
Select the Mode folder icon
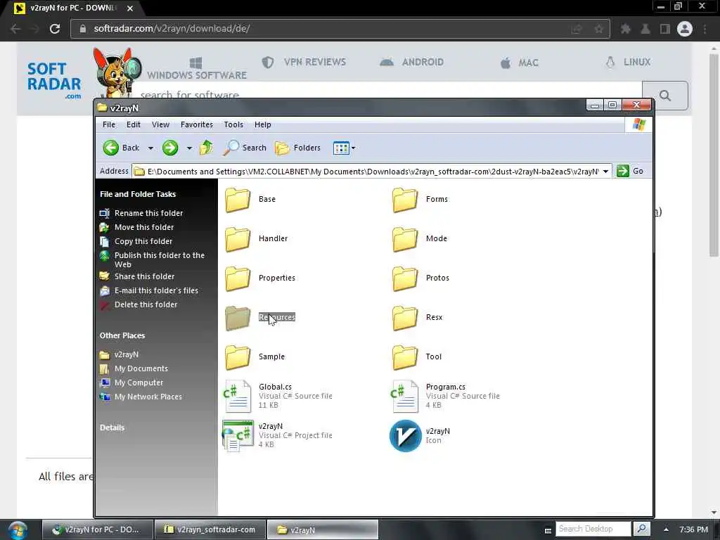click(404, 239)
